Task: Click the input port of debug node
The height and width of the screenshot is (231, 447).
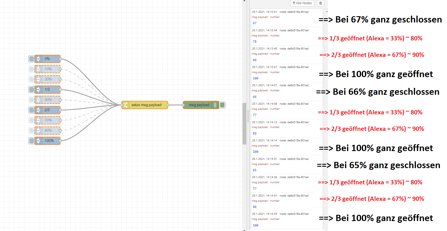Action: click(x=183, y=105)
